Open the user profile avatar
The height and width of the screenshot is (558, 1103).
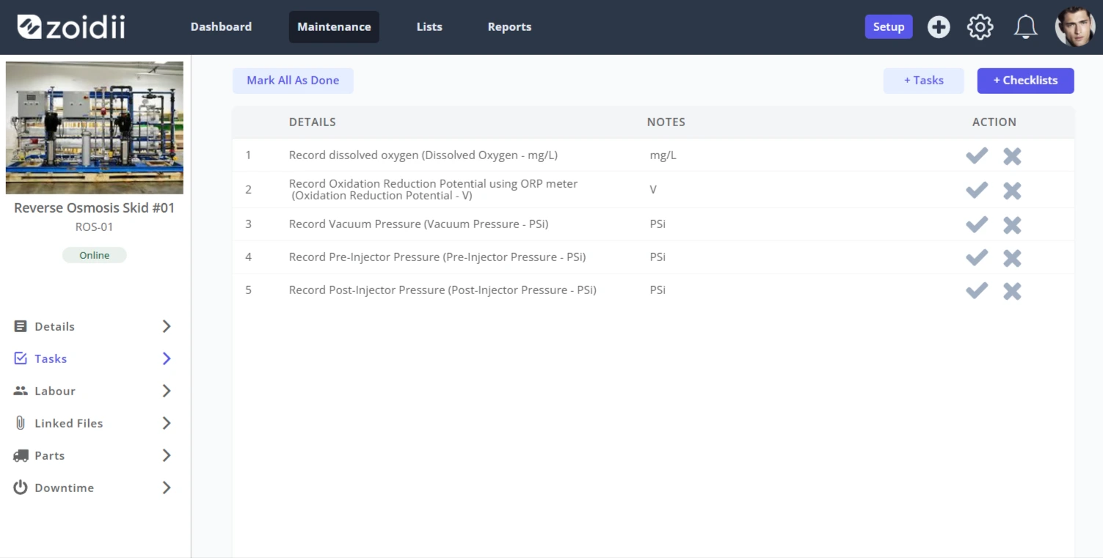(1075, 27)
